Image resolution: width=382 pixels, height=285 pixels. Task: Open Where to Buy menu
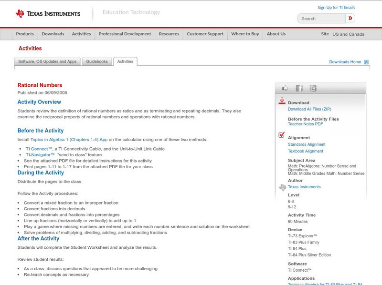point(245,34)
